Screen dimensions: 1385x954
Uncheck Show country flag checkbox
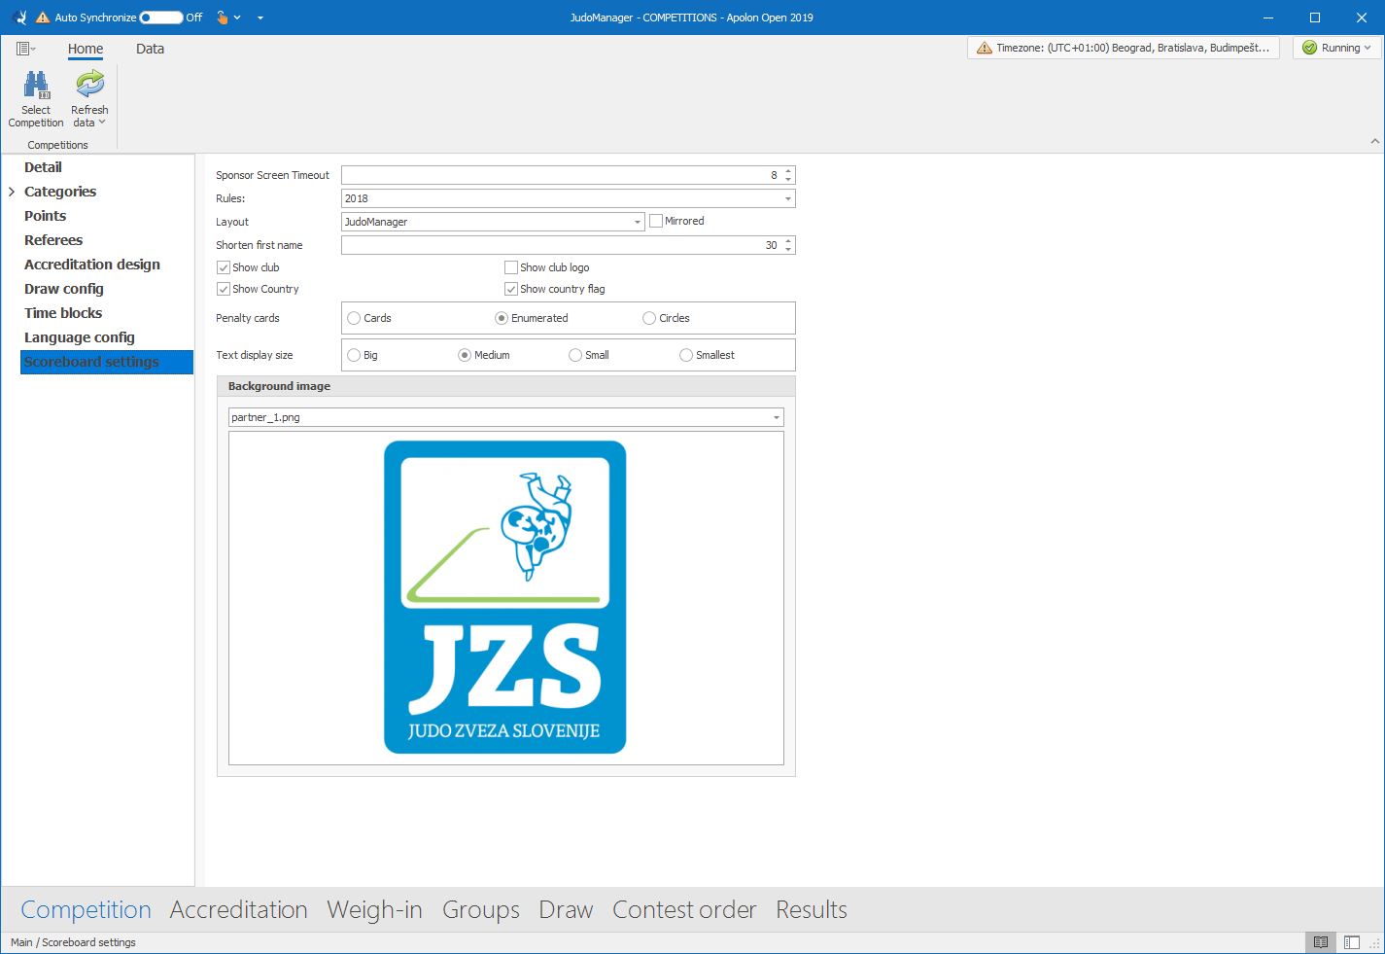pyautogui.click(x=511, y=289)
